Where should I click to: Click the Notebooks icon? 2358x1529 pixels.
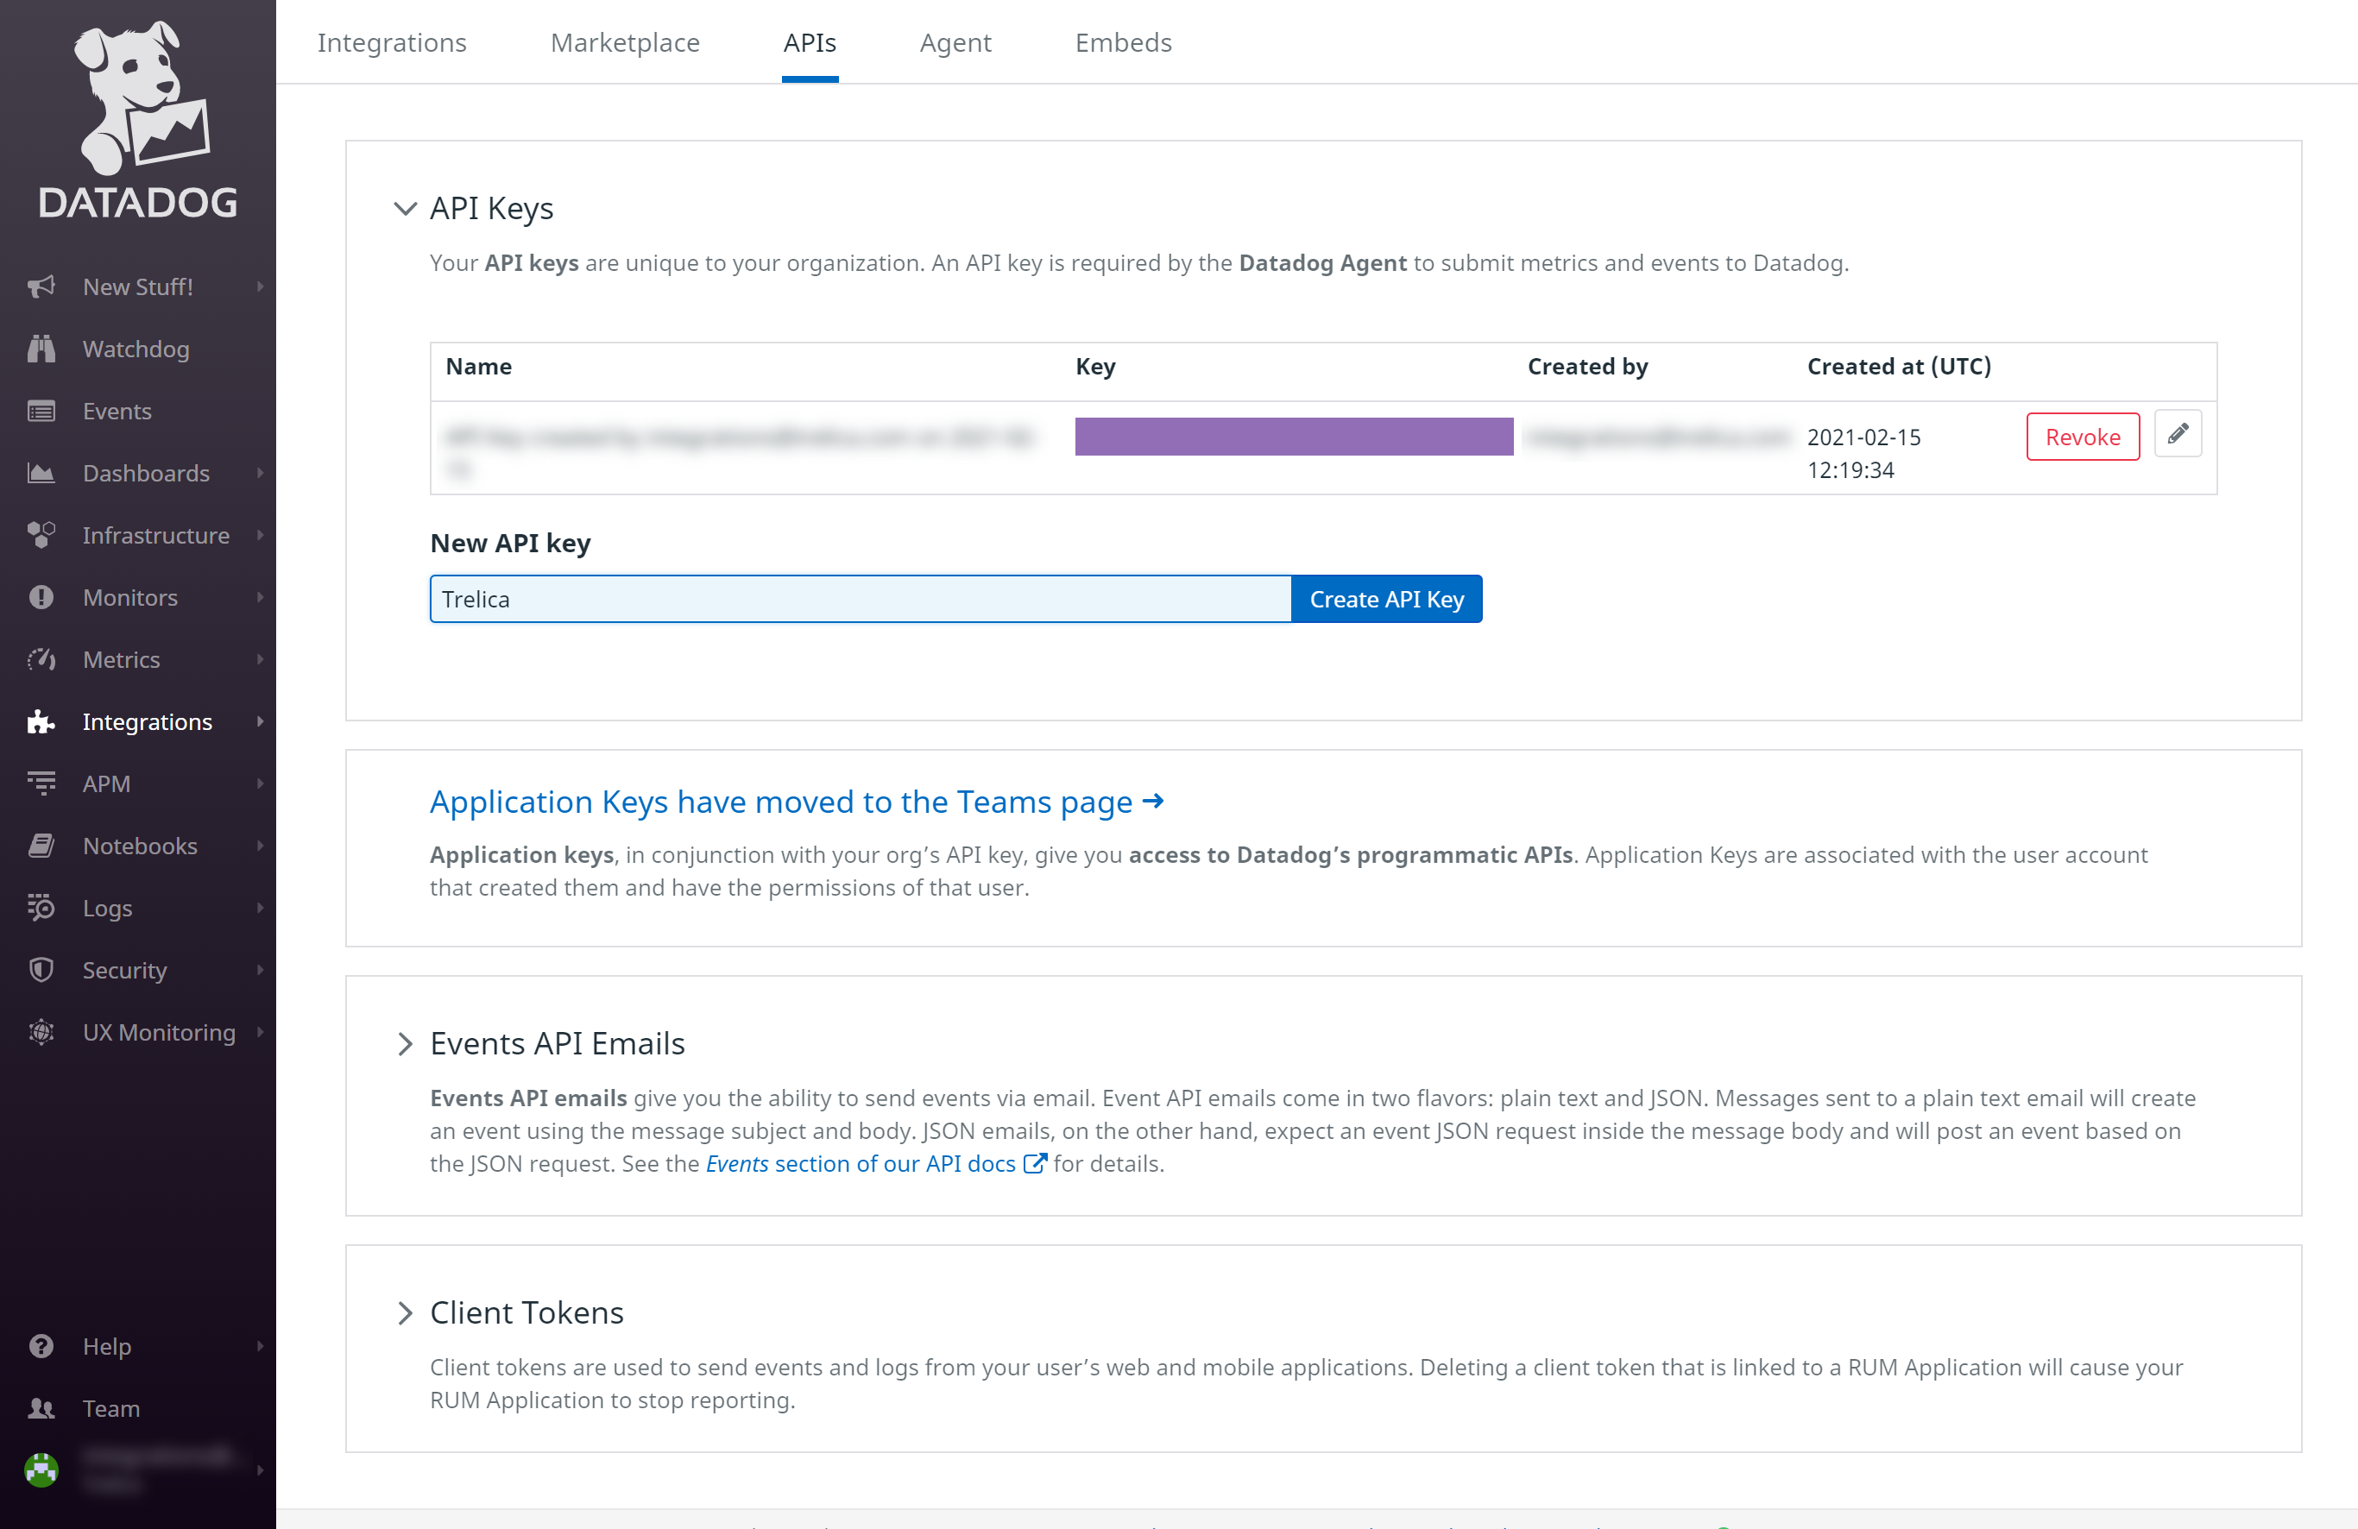(41, 846)
